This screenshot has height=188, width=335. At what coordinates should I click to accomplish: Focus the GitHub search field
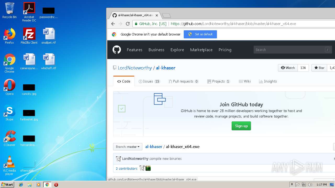[x=293, y=50]
